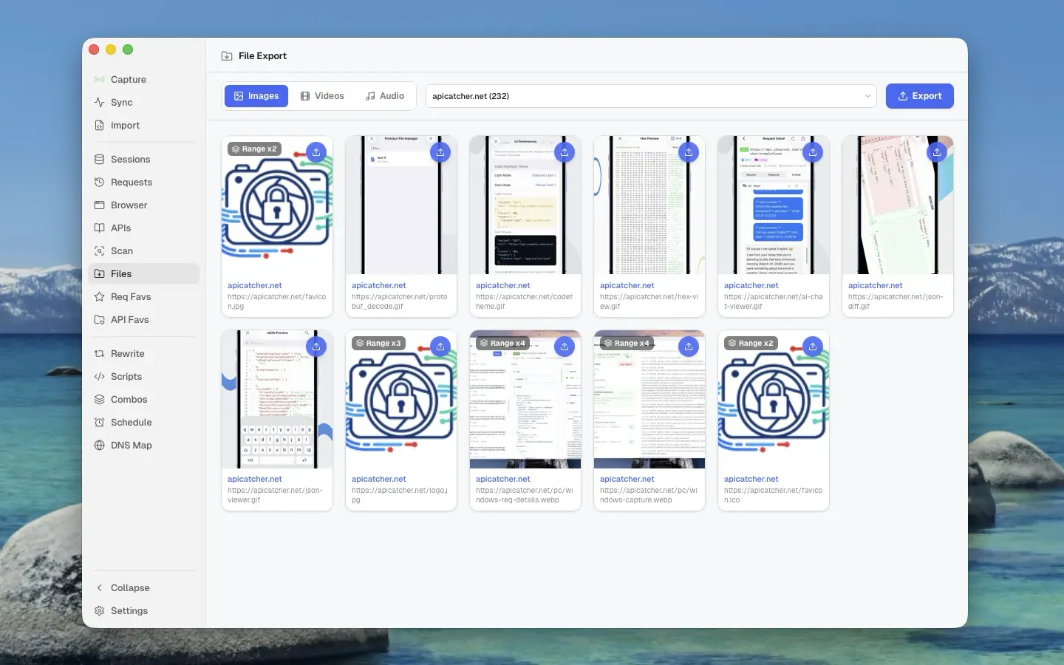Open the Settings gear icon
Image resolution: width=1064 pixels, height=665 pixels.
coord(99,611)
